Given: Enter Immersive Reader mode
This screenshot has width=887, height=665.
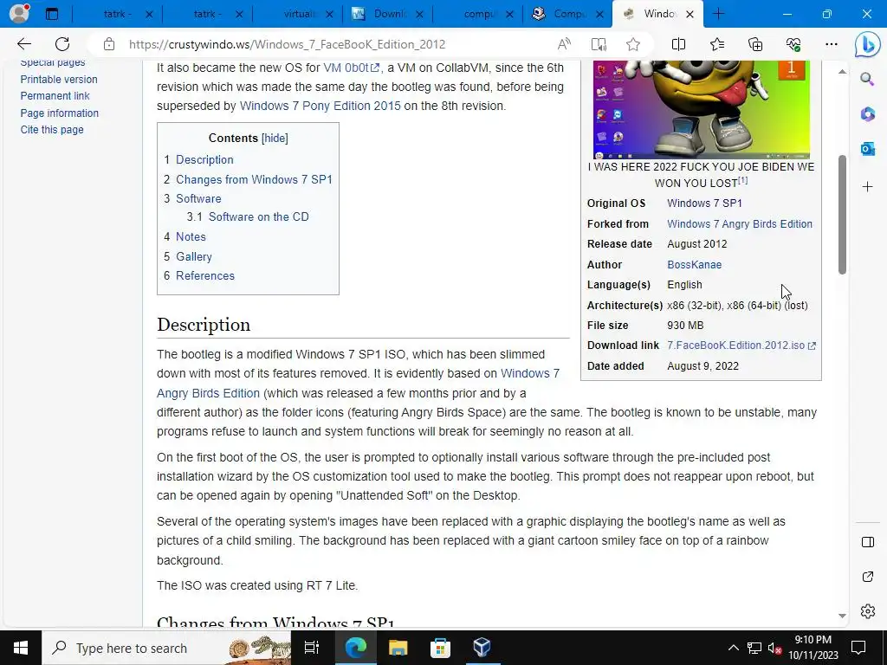Looking at the screenshot, I should [x=599, y=44].
